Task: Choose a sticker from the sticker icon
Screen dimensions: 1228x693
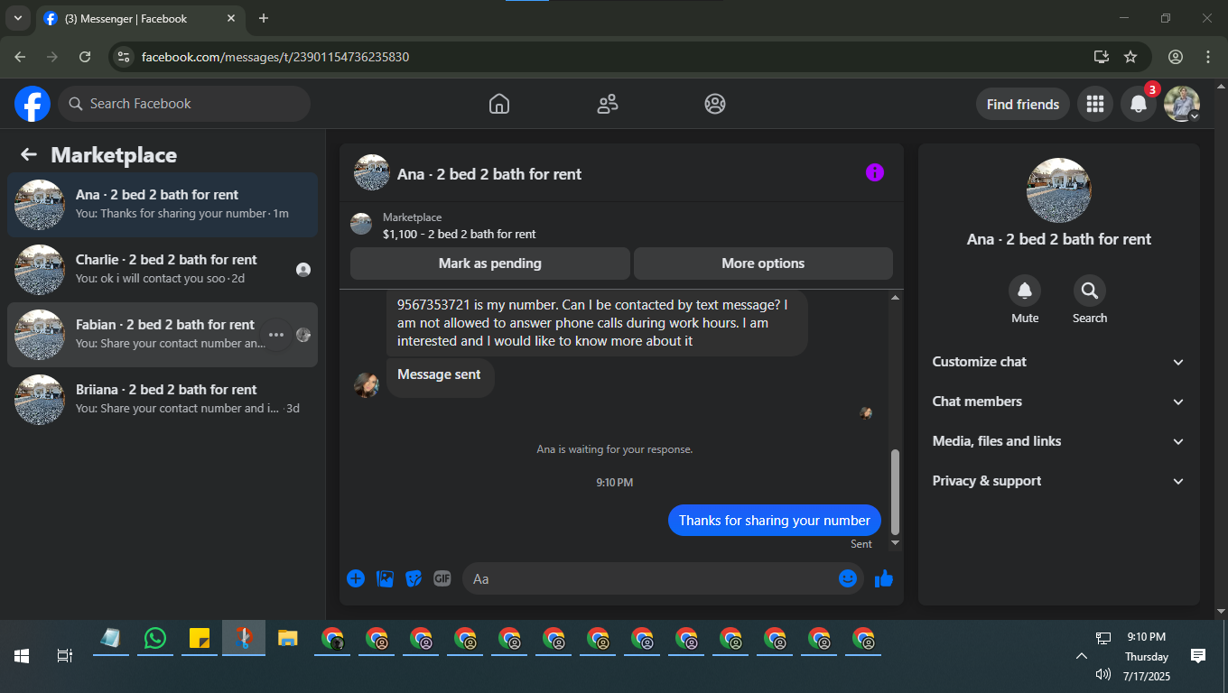Action: [x=414, y=578]
